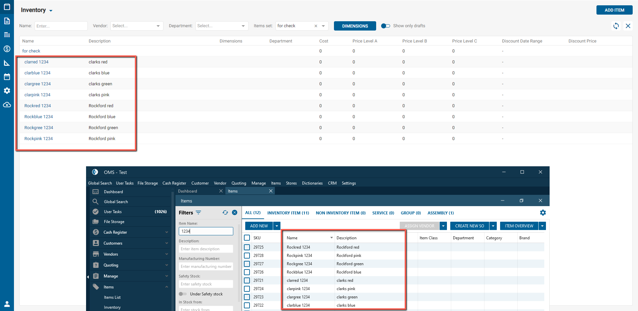Click the cloud download icon in sidebar
The width and height of the screenshot is (638, 311).
click(7, 105)
